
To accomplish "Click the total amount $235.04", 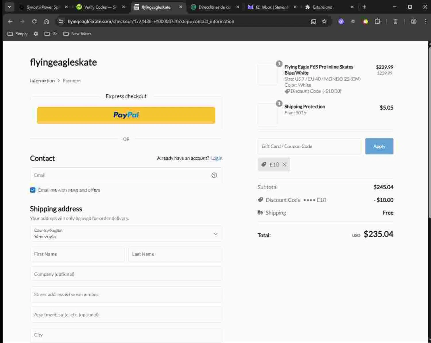I will coord(378,234).
